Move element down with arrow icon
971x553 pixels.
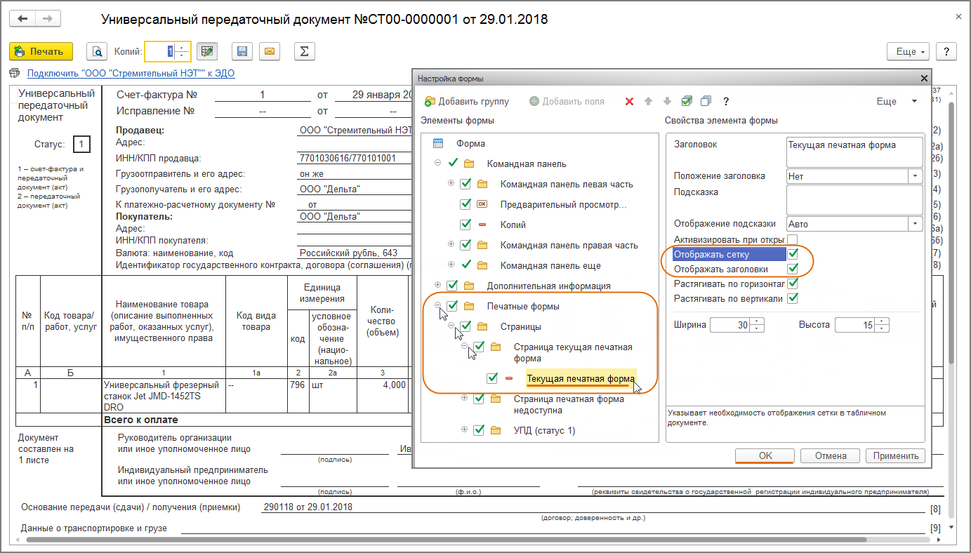[x=668, y=101]
